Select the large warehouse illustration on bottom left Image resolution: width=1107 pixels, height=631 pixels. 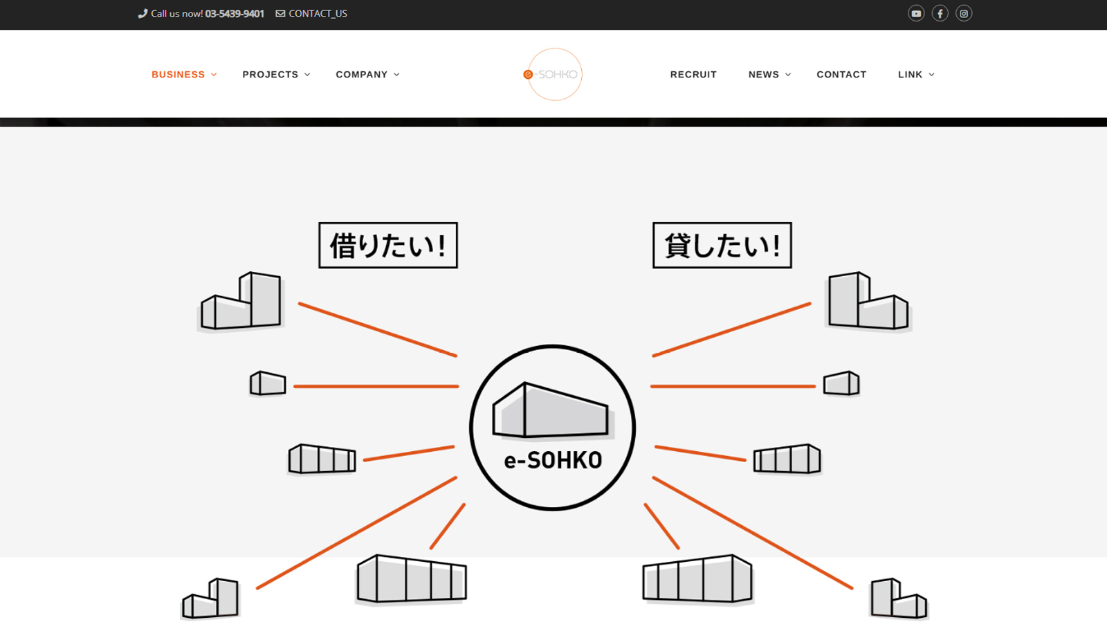[411, 580]
